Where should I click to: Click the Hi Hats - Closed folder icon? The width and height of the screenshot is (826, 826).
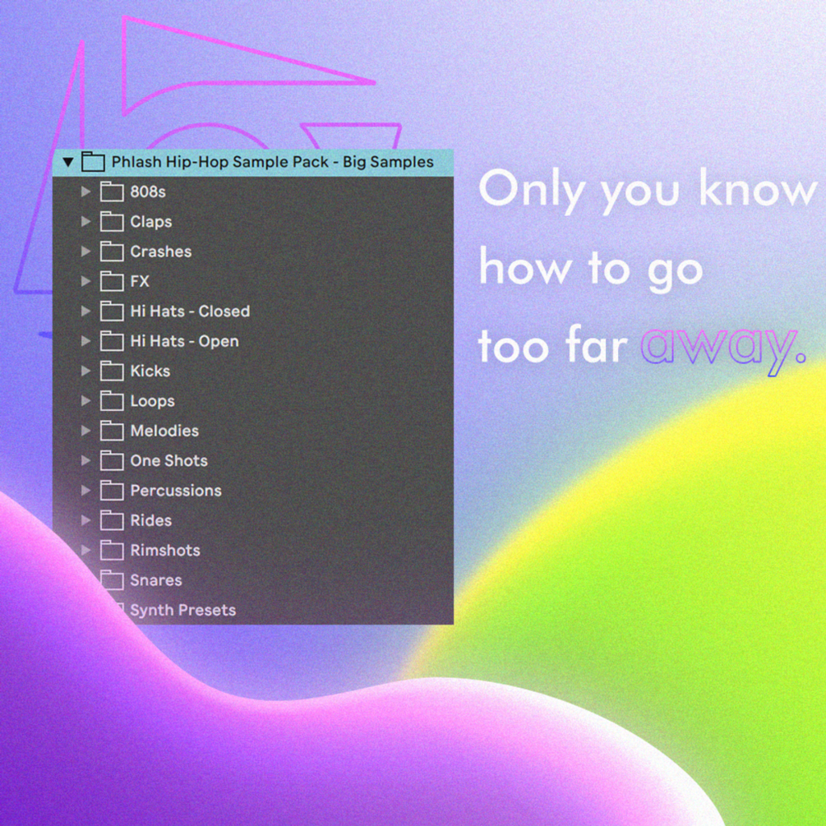pyautogui.click(x=112, y=311)
